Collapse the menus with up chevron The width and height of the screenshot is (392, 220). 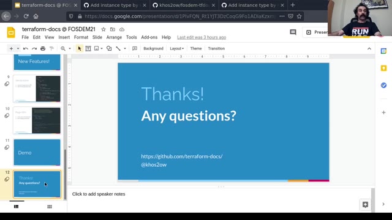pyautogui.click(x=369, y=49)
